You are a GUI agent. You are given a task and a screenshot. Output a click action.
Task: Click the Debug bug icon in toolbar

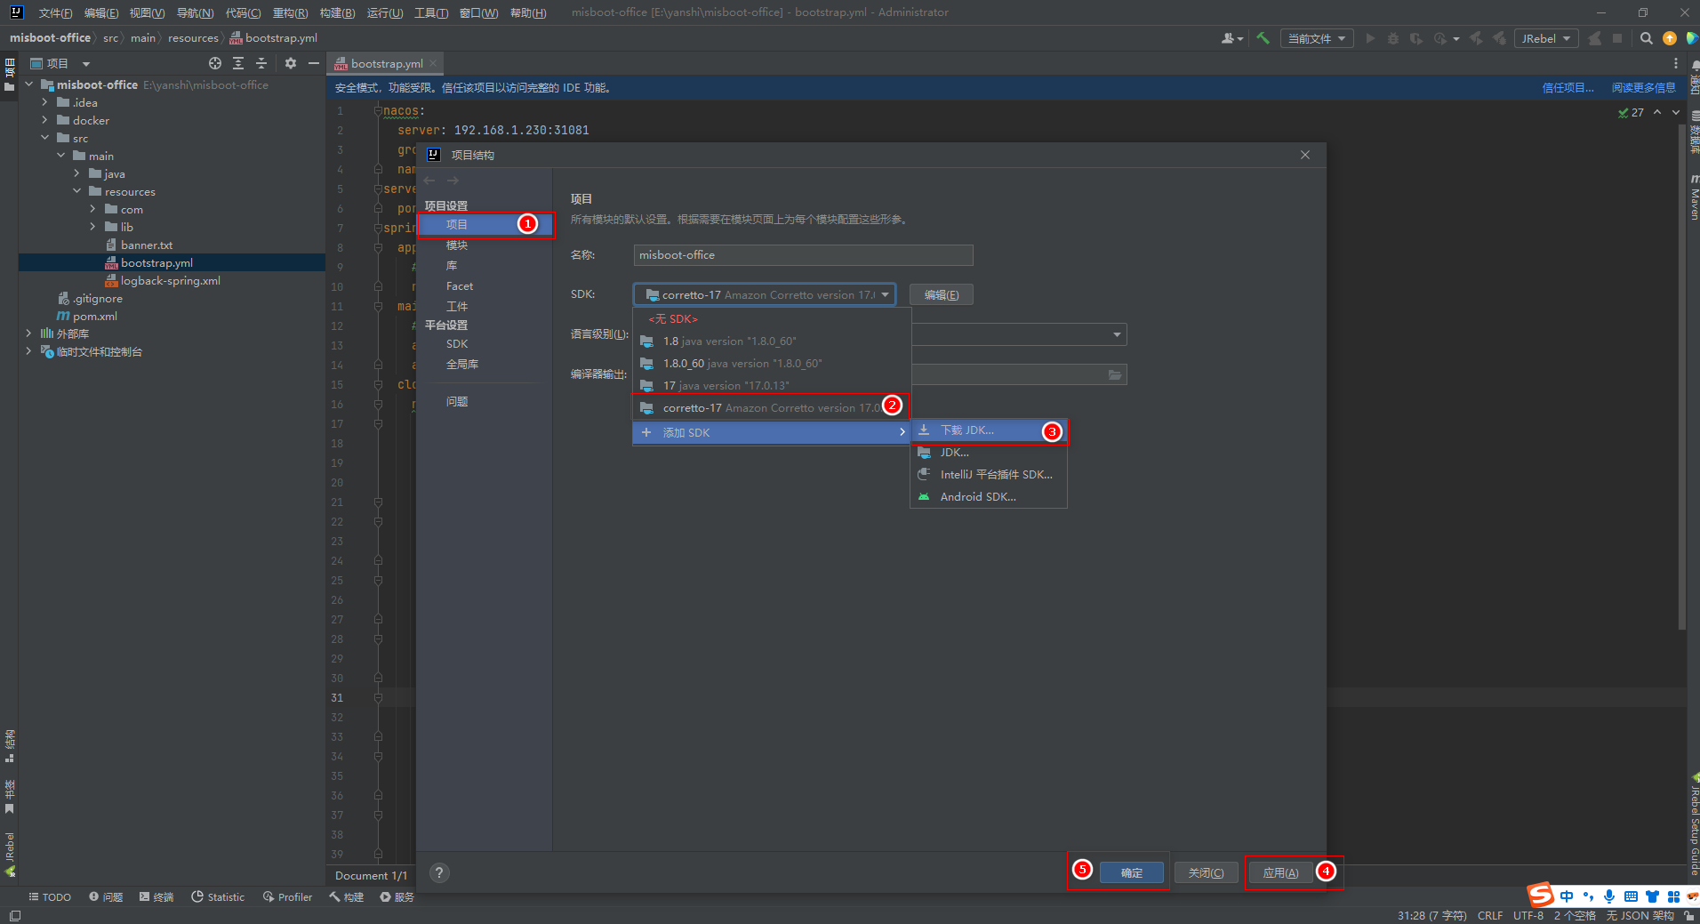1393,38
